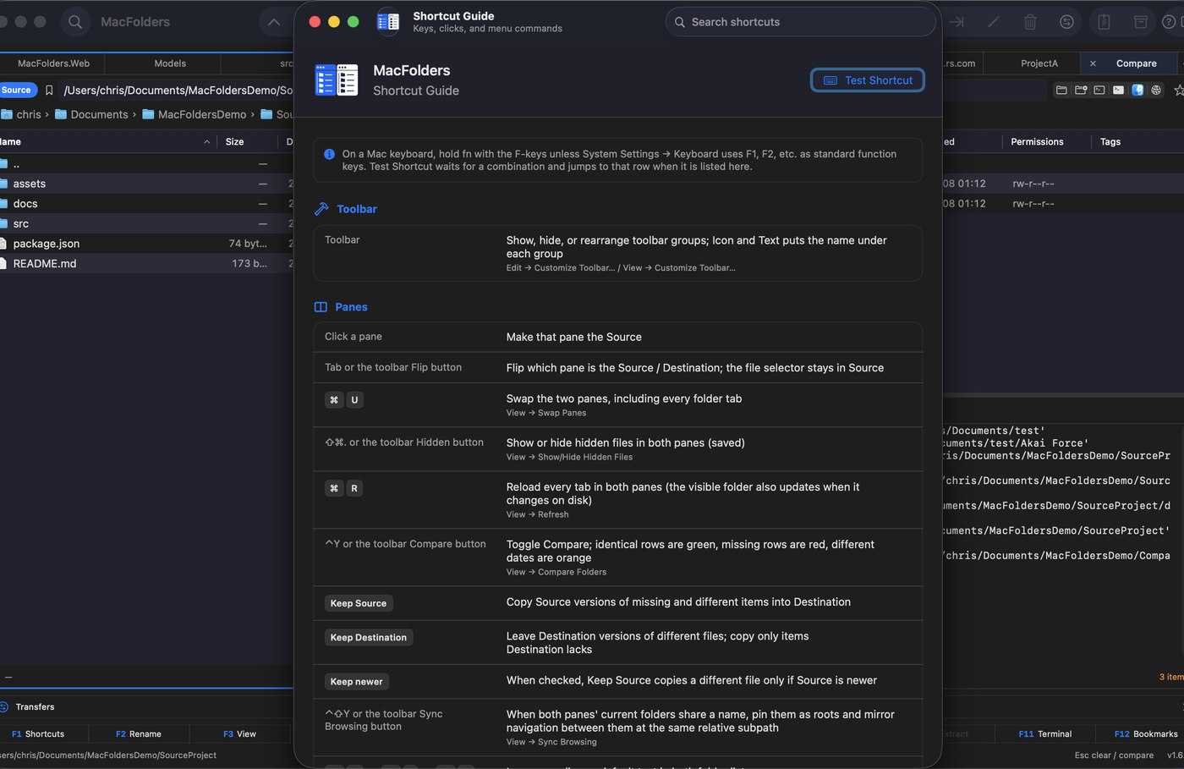Click the Toolbar shortcut row entry

pos(617,253)
